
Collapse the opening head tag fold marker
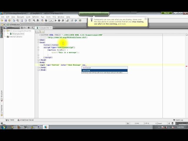pyautogui.click(x=38, y=42)
